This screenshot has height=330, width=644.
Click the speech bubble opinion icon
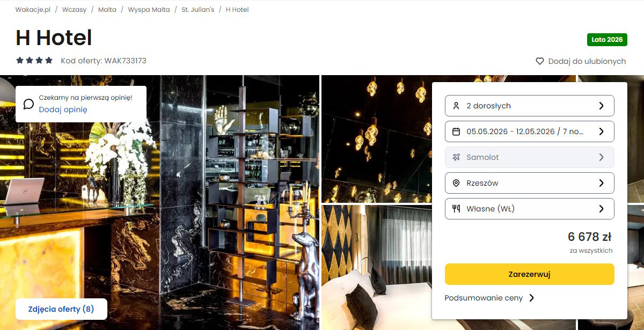pyautogui.click(x=28, y=104)
